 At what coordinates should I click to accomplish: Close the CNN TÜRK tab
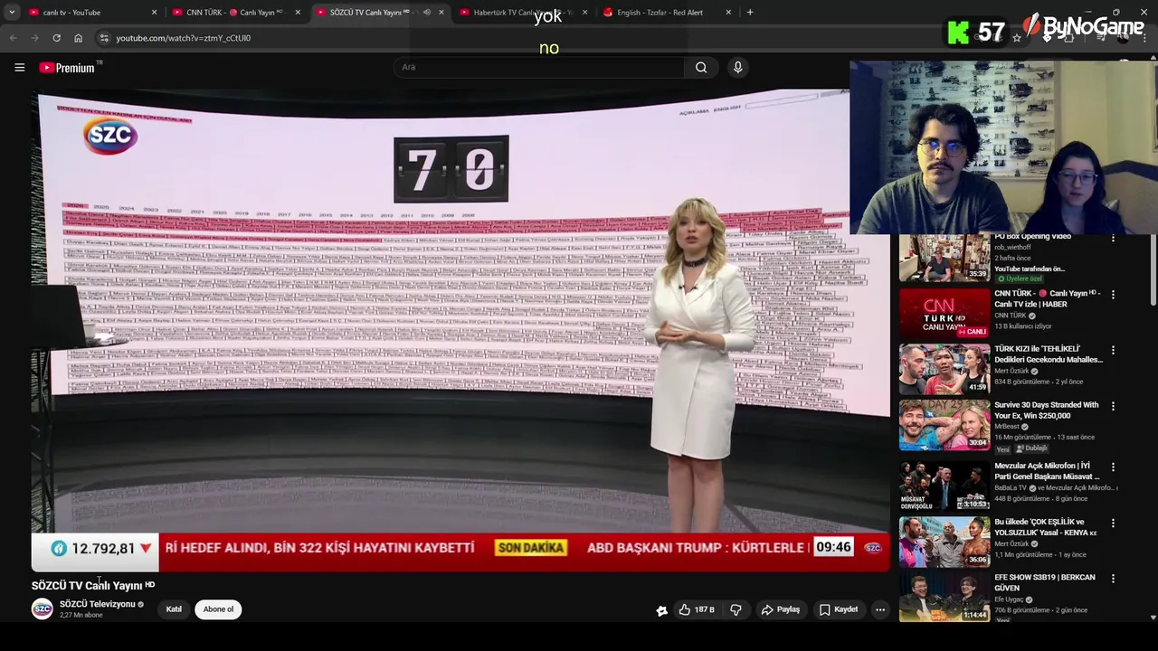(x=298, y=13)
